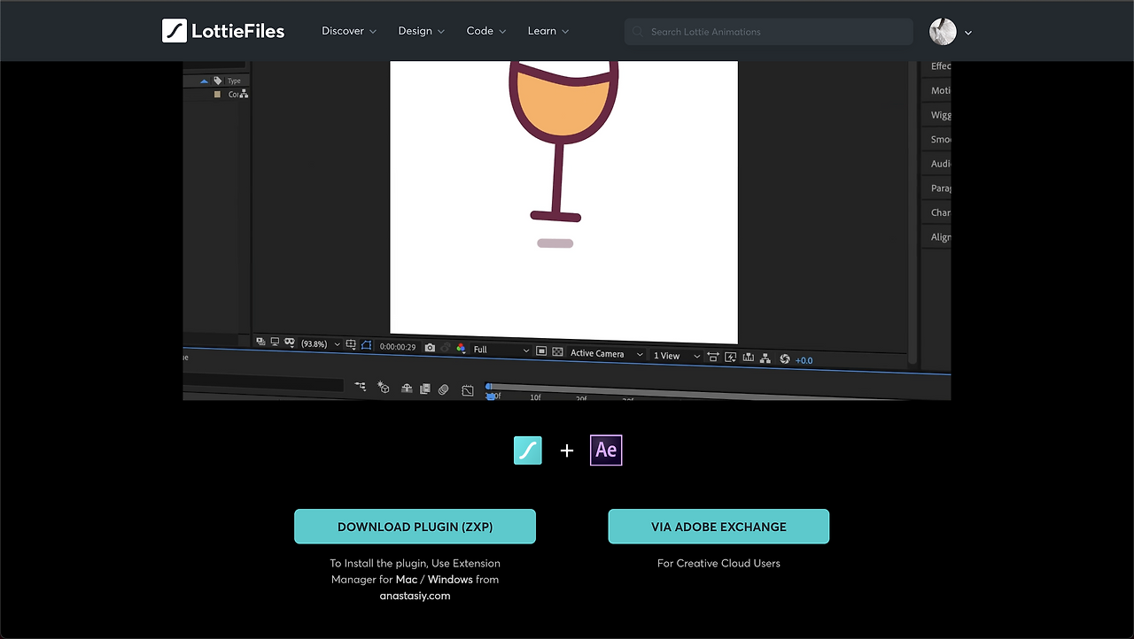Click the primary viewer monitor icon
The width and height of the screenshot is (1134, 639).
276,342
